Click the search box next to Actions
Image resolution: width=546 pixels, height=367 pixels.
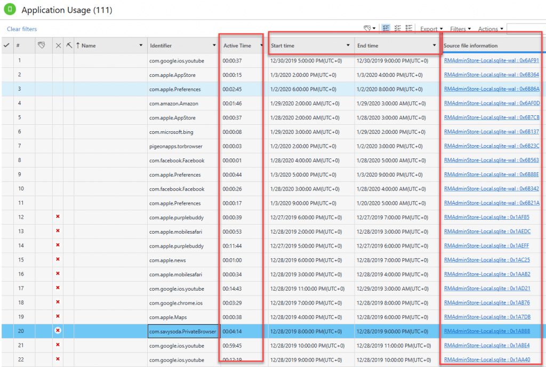(525, 29)
